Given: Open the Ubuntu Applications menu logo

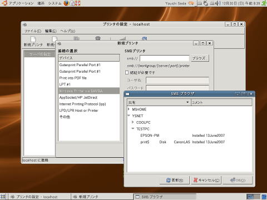Looking at the screenshot, I should click(4, 3).
